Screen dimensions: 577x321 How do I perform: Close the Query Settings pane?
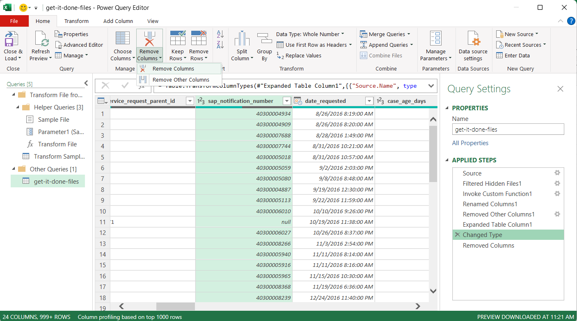click(x=560, y=89)
